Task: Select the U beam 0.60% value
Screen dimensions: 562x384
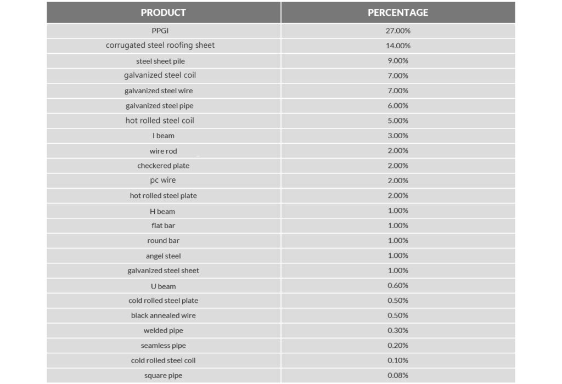Action: 397,285
